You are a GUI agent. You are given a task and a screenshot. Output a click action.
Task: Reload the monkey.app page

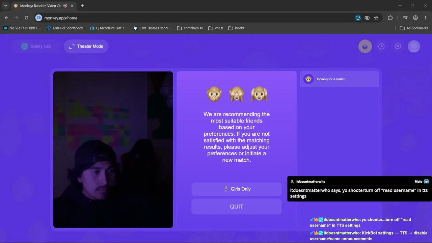tap(27, 18)
